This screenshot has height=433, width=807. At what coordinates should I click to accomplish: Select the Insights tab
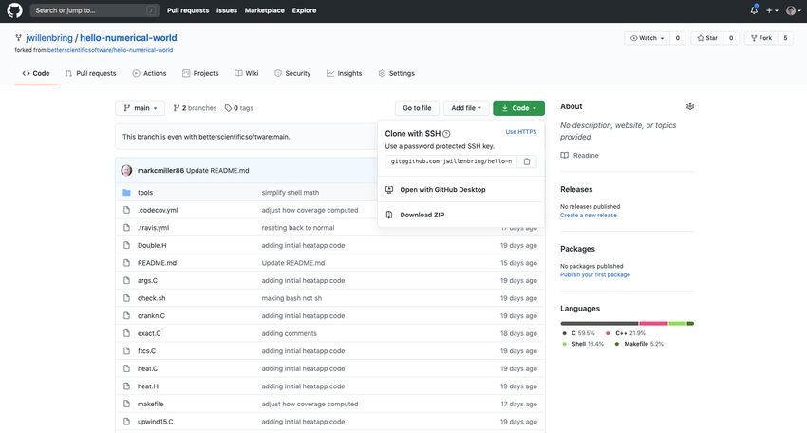coord(345,73)
